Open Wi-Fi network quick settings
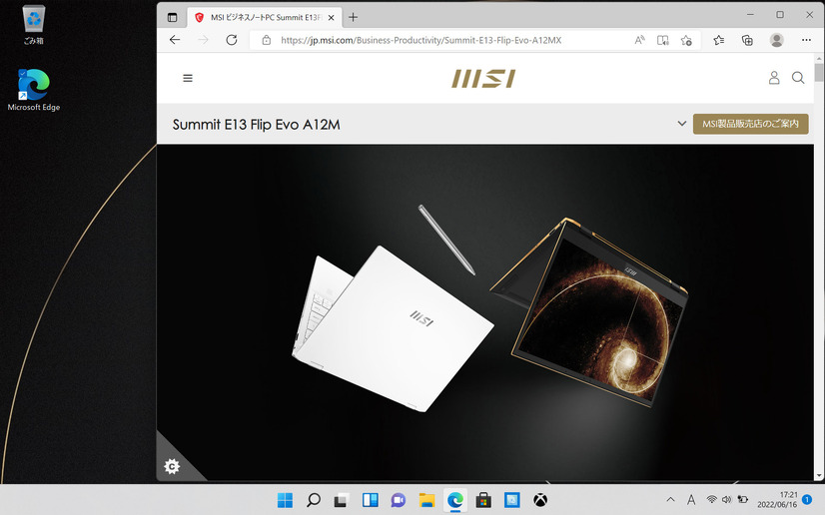The height and width of the screenshot is (515, 825). (x=711, y=500)
